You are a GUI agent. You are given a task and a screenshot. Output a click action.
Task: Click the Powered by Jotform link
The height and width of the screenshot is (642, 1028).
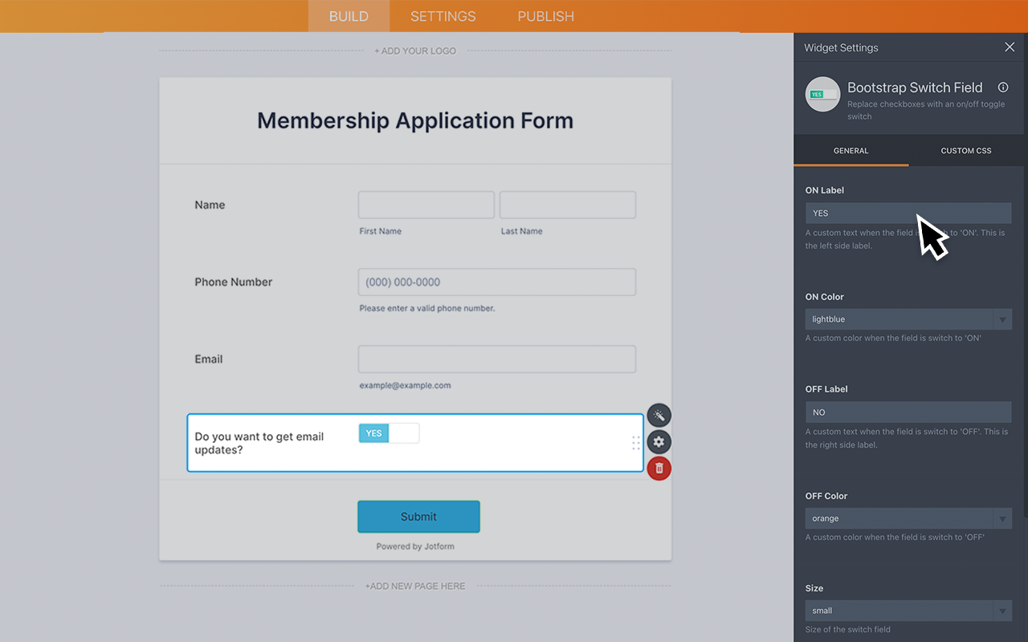pos(414,546)
